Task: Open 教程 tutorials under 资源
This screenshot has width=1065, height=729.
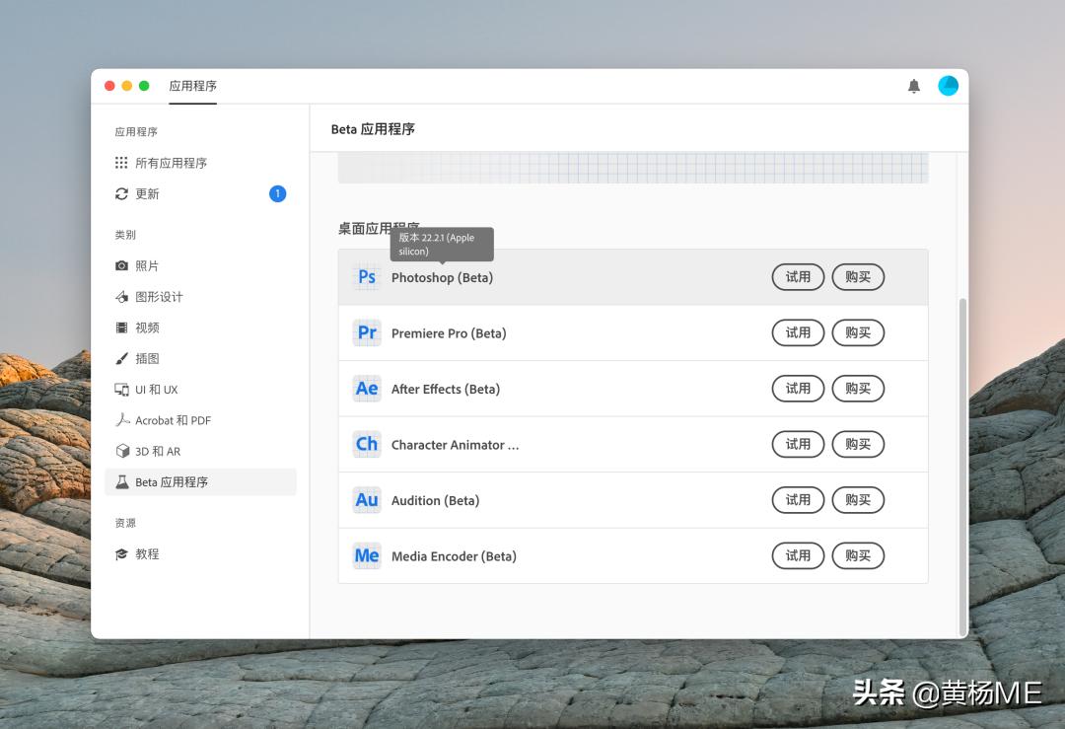Action: pos(147,554)
